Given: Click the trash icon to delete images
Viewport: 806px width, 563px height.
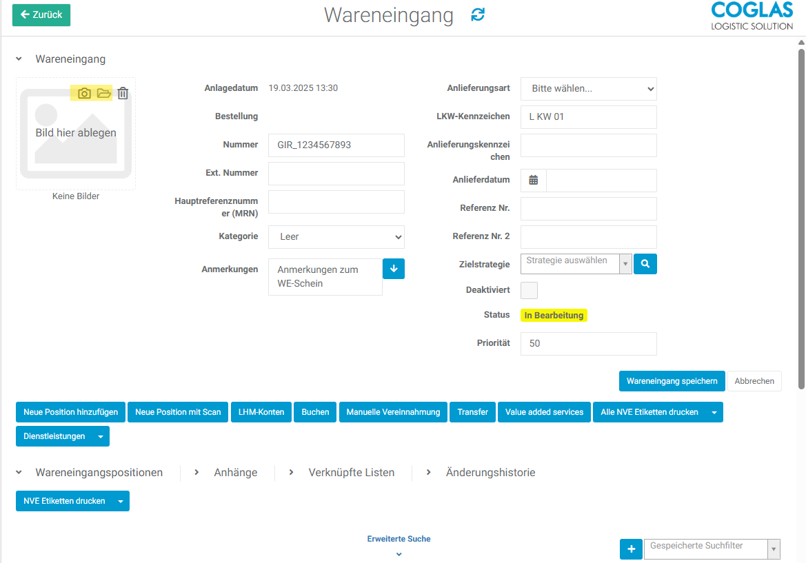Looking at the screenshot, I should pyautogui.click(x=123, y=93).
